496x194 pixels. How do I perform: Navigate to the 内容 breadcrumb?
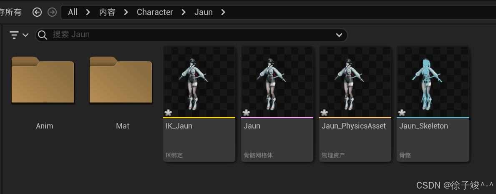tap(107, 13)
